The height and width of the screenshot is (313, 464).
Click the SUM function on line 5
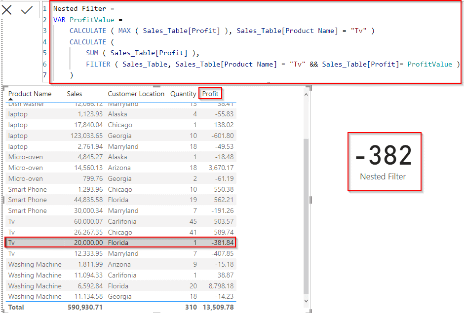92,53
